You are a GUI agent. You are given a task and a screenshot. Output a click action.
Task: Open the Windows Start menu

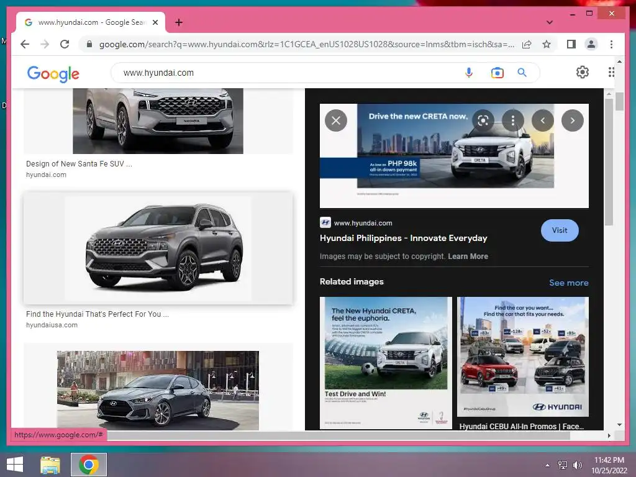(x=15, y=465)
